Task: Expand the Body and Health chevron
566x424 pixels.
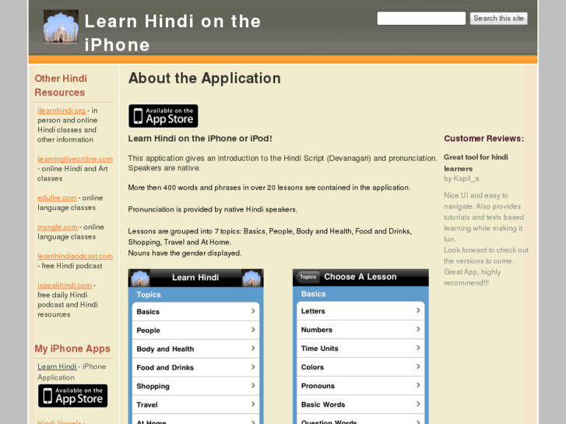Action: click(x=253, y=349)
